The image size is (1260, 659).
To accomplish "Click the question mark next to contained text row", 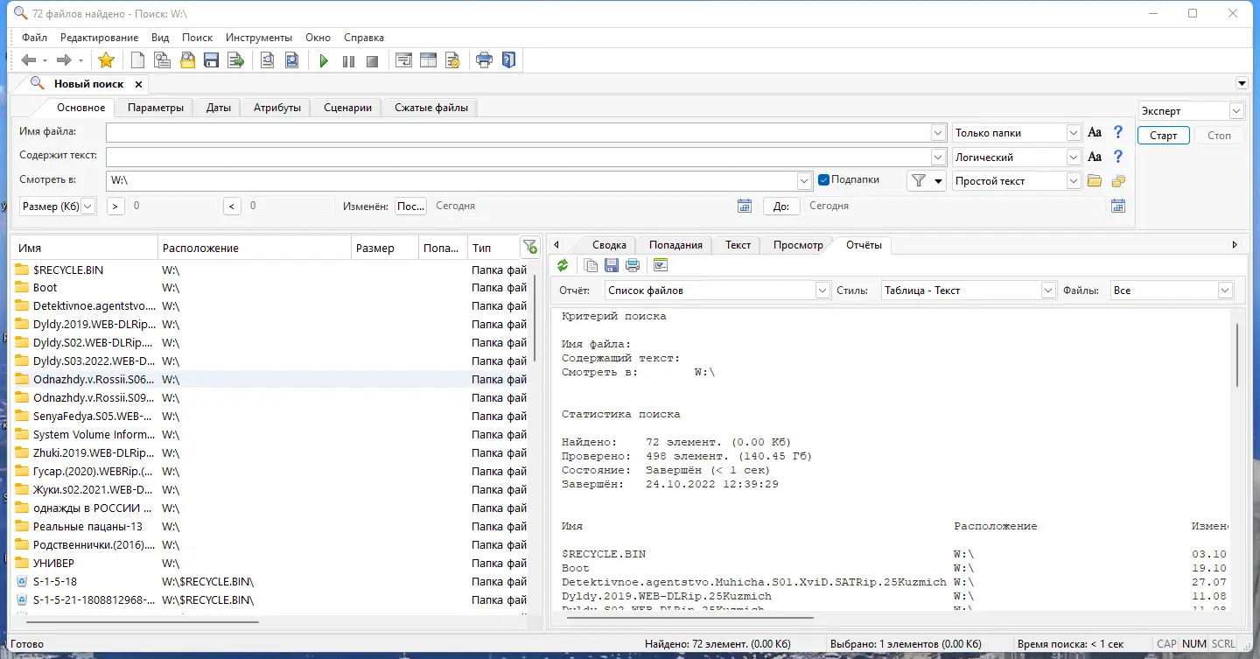I will [x=1117, y=158].
